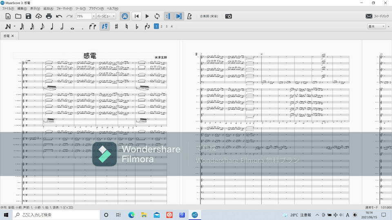Click the tie icon

point(93,26)
